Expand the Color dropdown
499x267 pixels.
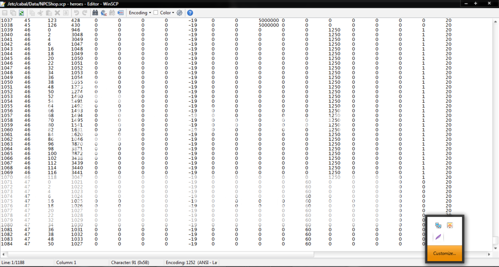[167, 13]
